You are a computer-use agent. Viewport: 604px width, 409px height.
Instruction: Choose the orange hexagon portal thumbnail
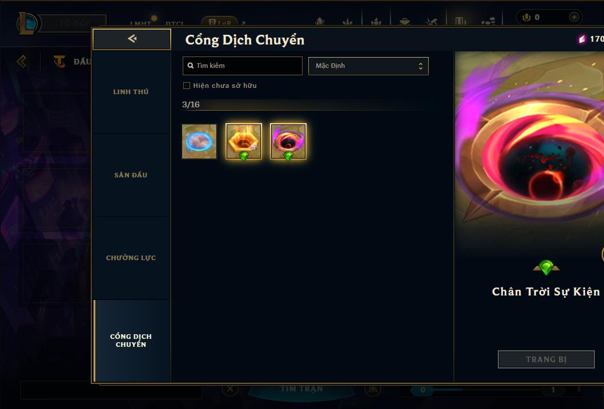click(243, 141)
